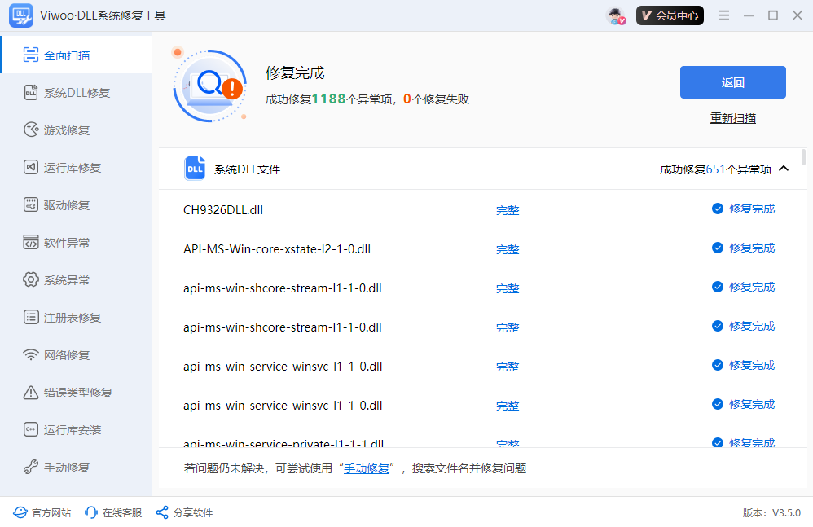This screenshot has width=813, height=527.
Task: Collapse the 系统DLL文件 results section
Action: point(783,168)
